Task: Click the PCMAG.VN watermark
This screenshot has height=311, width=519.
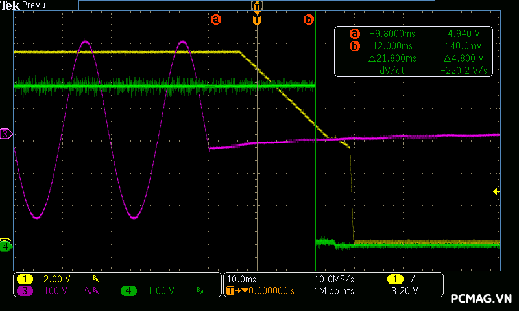Action: point(481,299)
